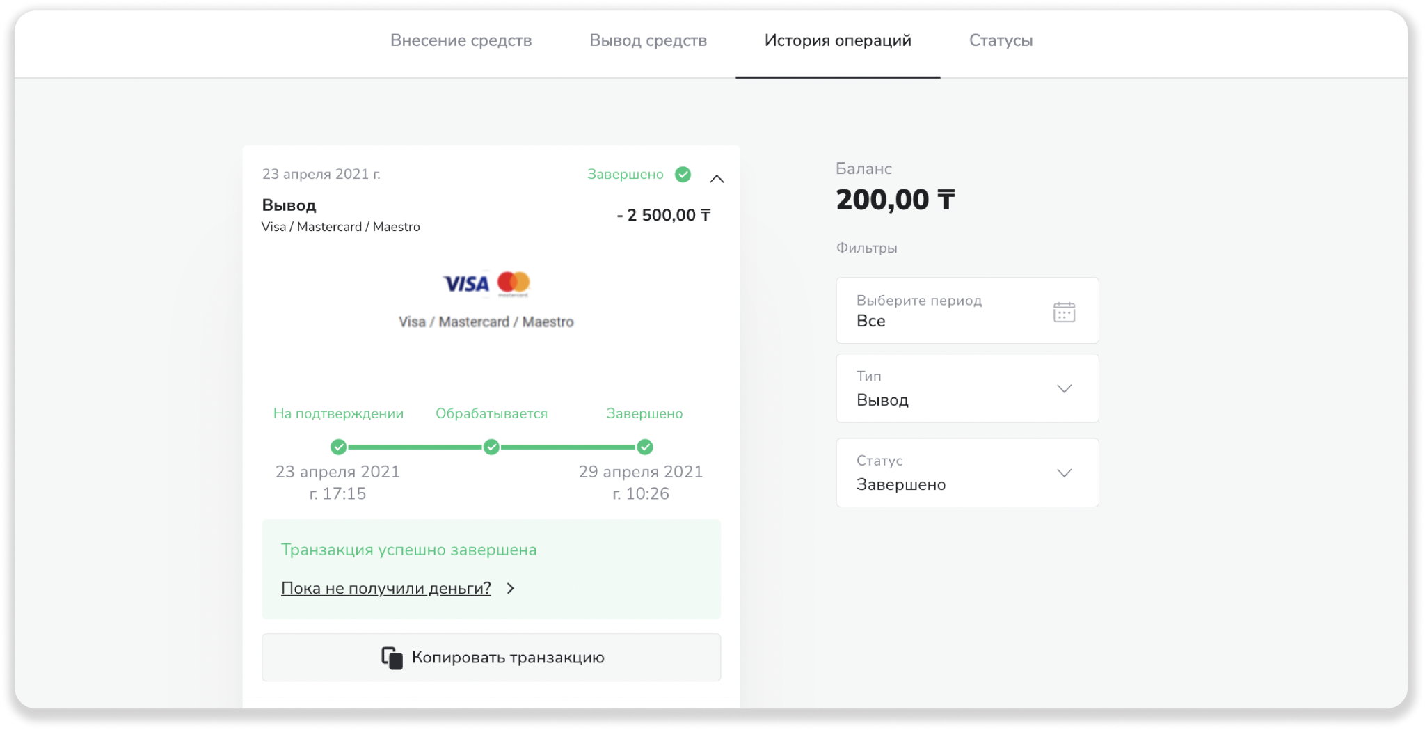
Task: Expand the Тип dropdown
Action: tap(1064, 388)
